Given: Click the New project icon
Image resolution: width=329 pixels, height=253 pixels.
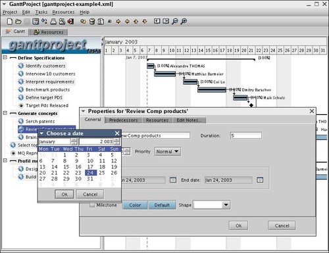Looking at the screenshot, I should pos(10,22).
